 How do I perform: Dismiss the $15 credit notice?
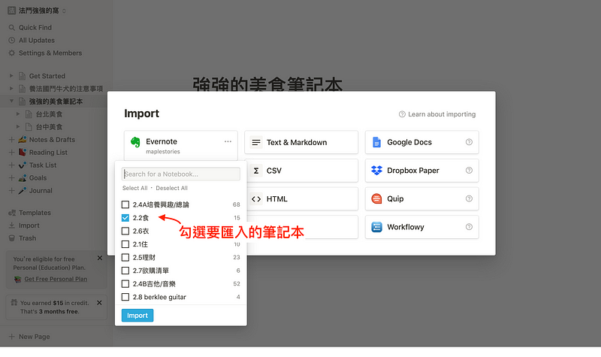coord(99,303)
